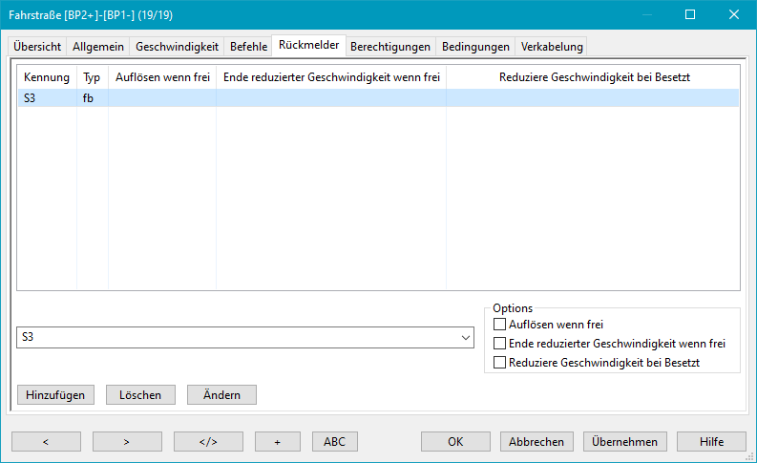The image size is (757, 463).
Task: Go to previous route with < button
Action: click(x=46, y=441)
